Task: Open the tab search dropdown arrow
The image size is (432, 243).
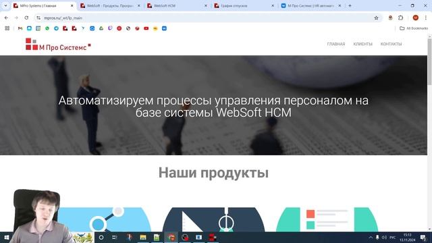Action: click(x=5, y=5)
